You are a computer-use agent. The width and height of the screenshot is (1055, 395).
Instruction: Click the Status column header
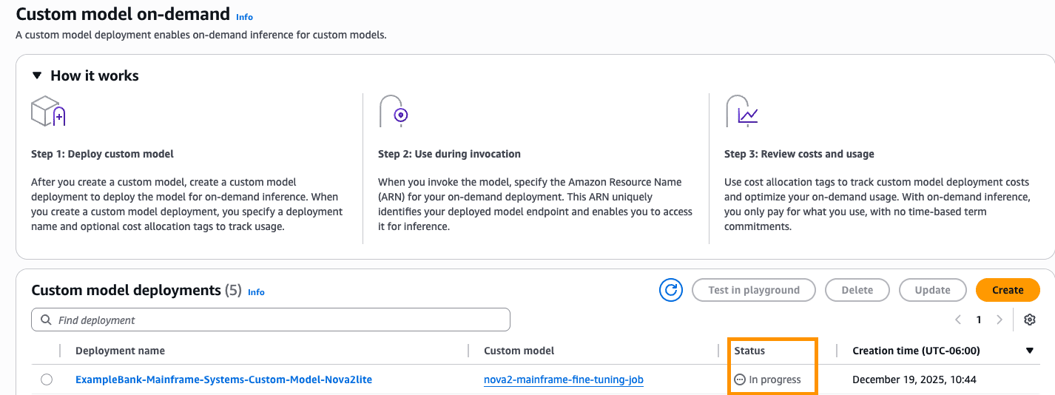(x=749, y=351)
